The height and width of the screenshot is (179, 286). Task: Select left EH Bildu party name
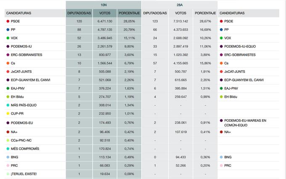pyautogui.click(x=17, y=97)
